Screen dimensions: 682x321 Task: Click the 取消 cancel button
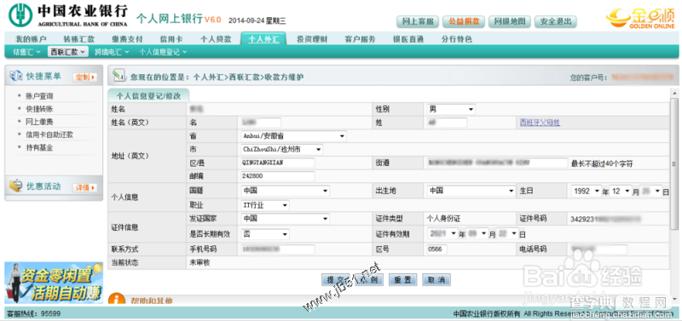(436, 280)
